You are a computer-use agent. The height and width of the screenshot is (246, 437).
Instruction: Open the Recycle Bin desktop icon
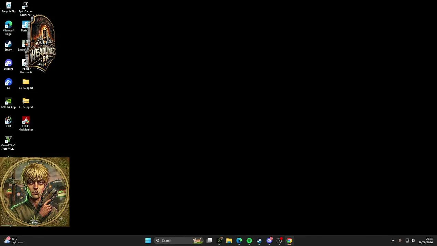[9, 8]
